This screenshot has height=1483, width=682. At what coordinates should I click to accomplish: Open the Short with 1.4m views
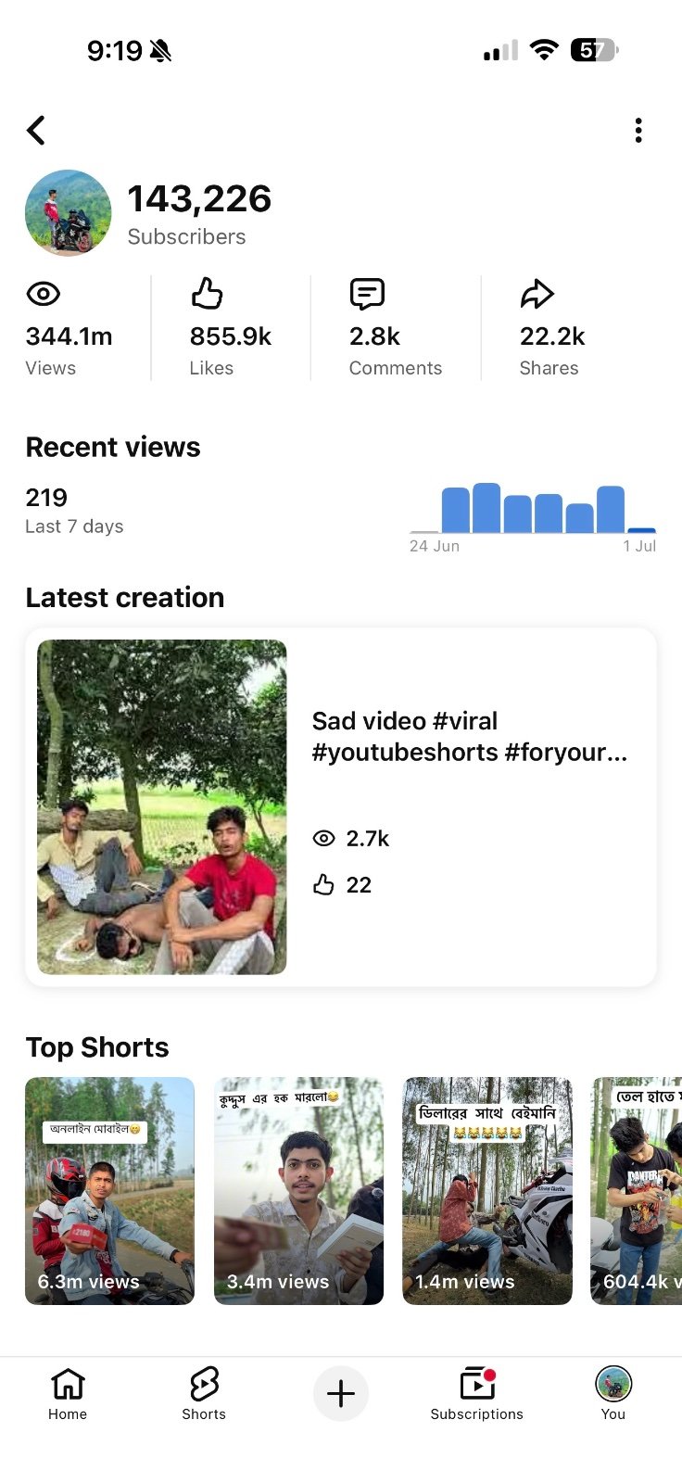tap(487, 1191)
